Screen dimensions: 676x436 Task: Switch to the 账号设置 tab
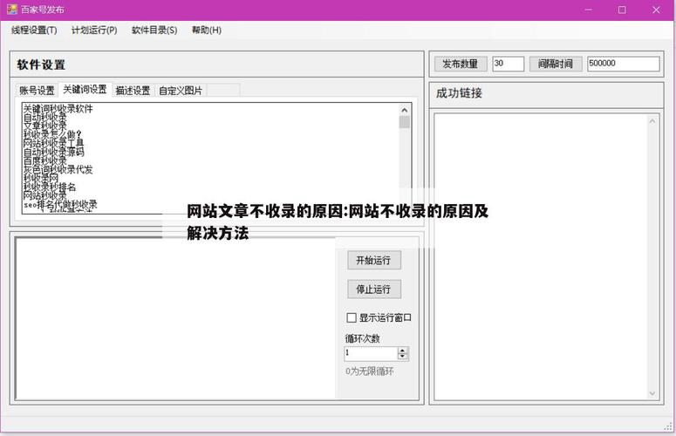37,91
